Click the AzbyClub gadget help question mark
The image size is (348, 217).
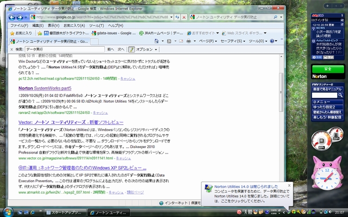[x=342, y=16]
